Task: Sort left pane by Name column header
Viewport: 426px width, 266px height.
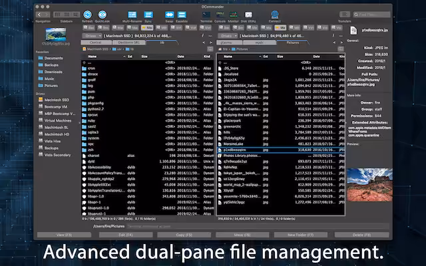Action: click(92, 57)
